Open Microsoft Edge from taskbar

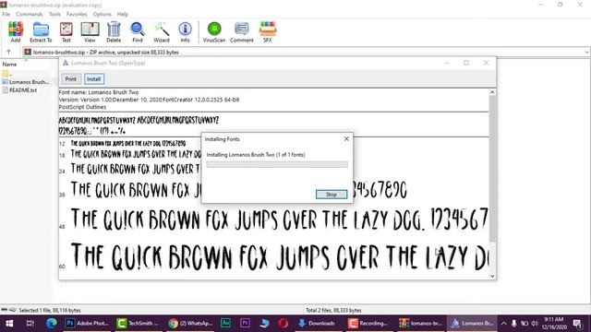pos(52,324)
